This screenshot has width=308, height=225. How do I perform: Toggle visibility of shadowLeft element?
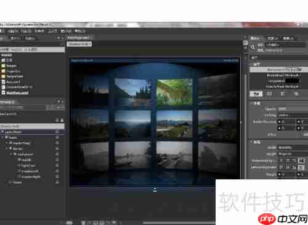(57, 171)
